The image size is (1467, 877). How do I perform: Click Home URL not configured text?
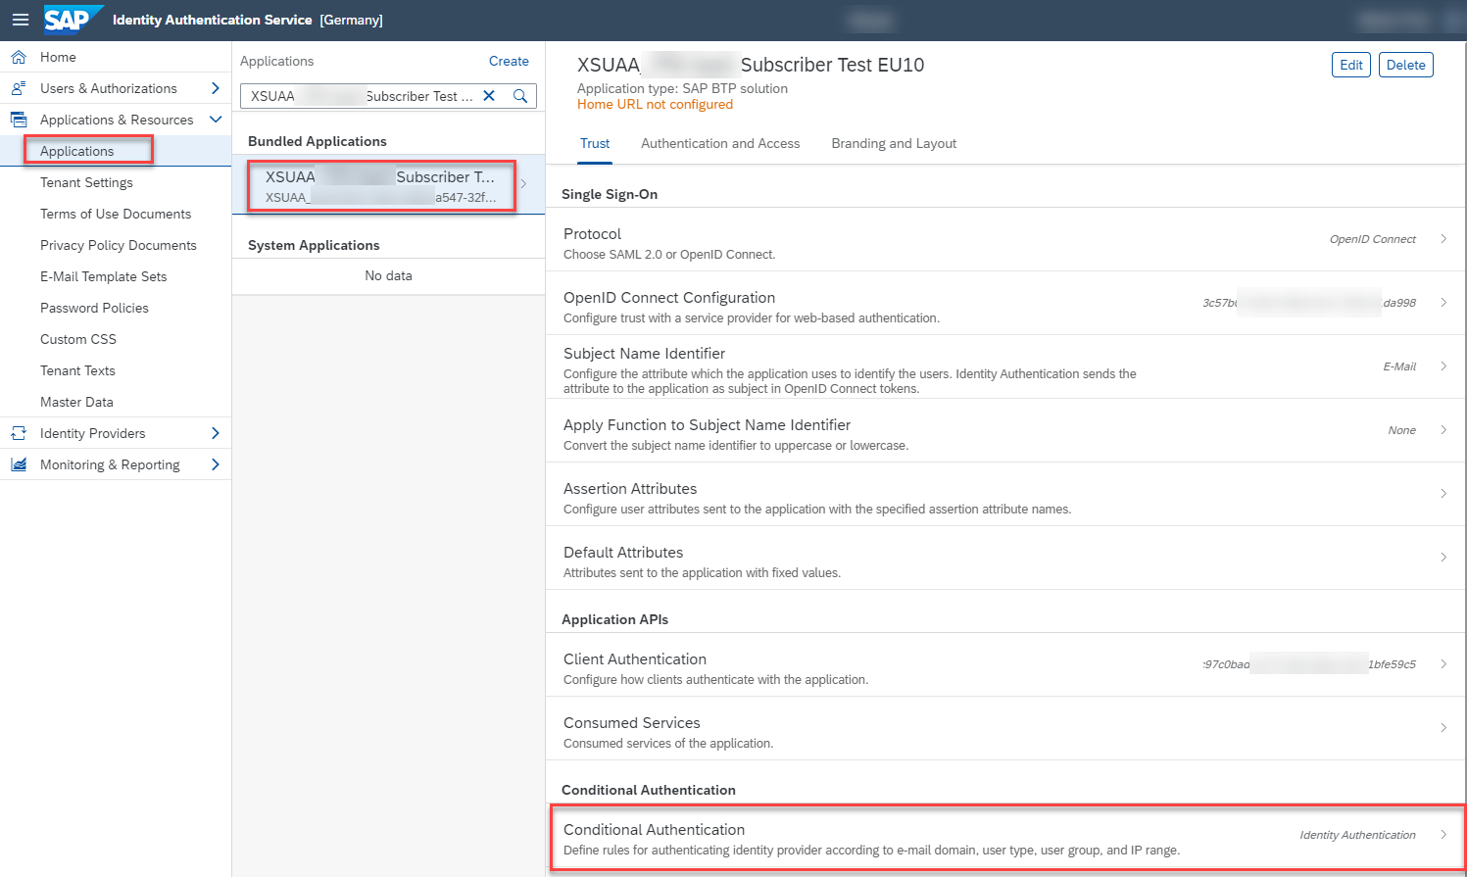tap(655, 104)
